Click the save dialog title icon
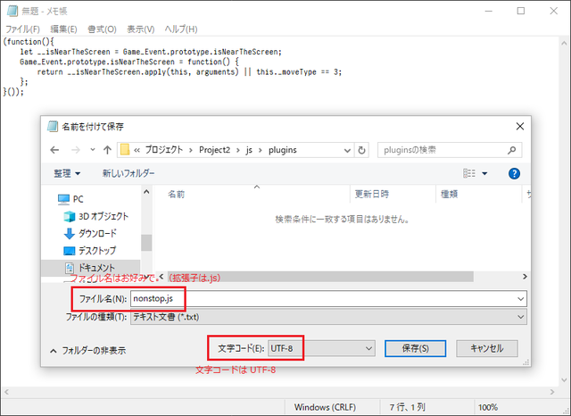Image resolution: width=571 pixels, height=416 pixels. (53, 127)
